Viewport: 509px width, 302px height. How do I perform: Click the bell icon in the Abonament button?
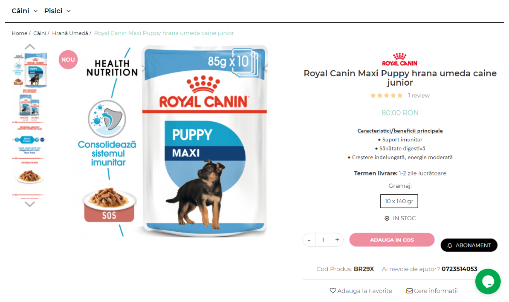450,245
